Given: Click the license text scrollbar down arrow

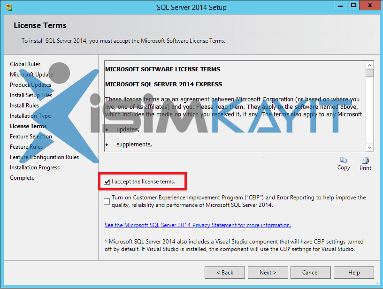Looking at the screenshot, I should coord(369,147).
